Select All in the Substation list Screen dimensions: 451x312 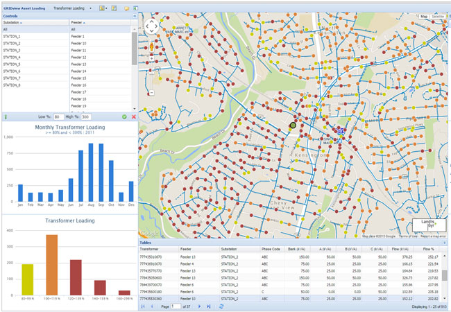pyautogui.click(x=35, y=29)
